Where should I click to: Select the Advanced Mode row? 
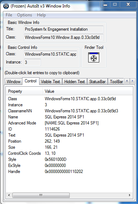tap(69, 123)
